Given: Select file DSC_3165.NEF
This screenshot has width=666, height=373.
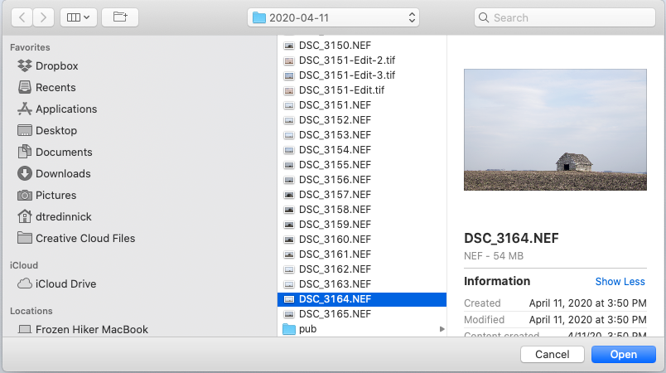Looking at the screenshot, I should 362,314.
